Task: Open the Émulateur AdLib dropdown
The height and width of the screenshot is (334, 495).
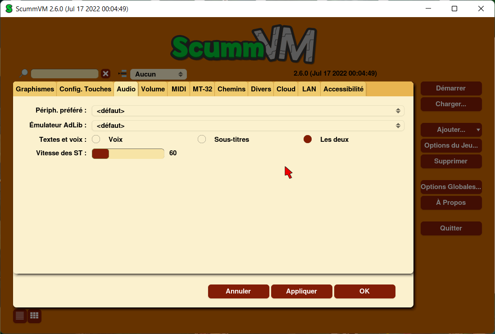Action: 248,126
